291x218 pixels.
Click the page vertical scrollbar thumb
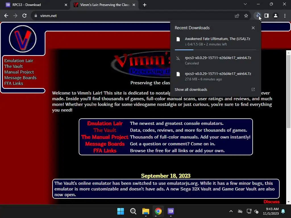(288, 91)
